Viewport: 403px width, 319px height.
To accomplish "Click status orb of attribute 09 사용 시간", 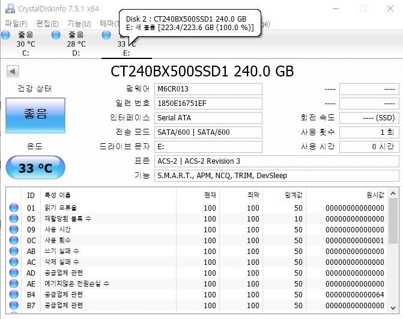I will point(14,229).
